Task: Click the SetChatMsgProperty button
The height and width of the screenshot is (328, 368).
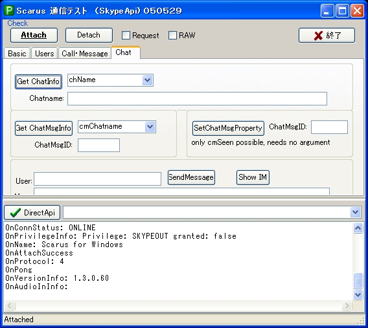Action: point(228,128)
